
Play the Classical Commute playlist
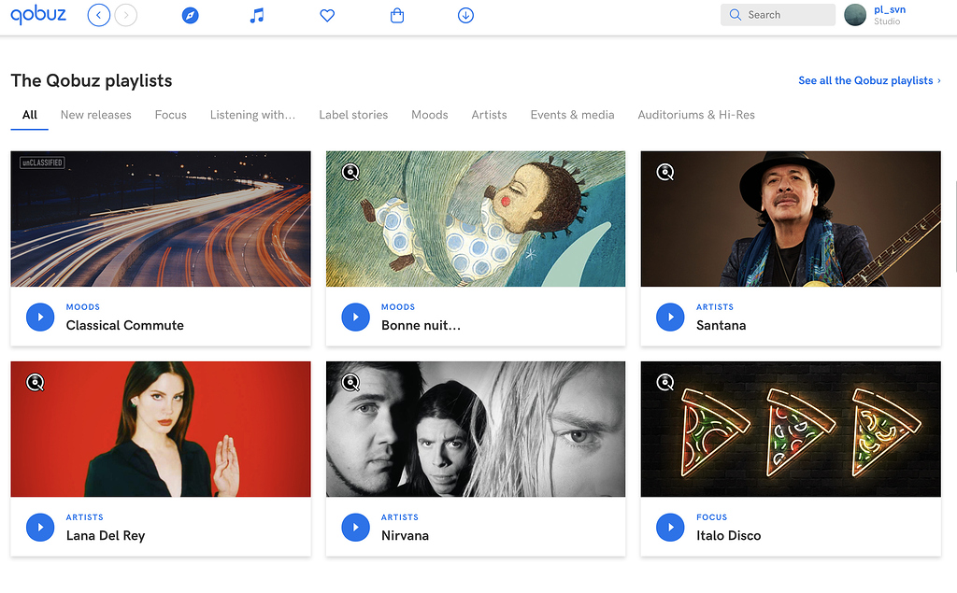tap(40, 317)
